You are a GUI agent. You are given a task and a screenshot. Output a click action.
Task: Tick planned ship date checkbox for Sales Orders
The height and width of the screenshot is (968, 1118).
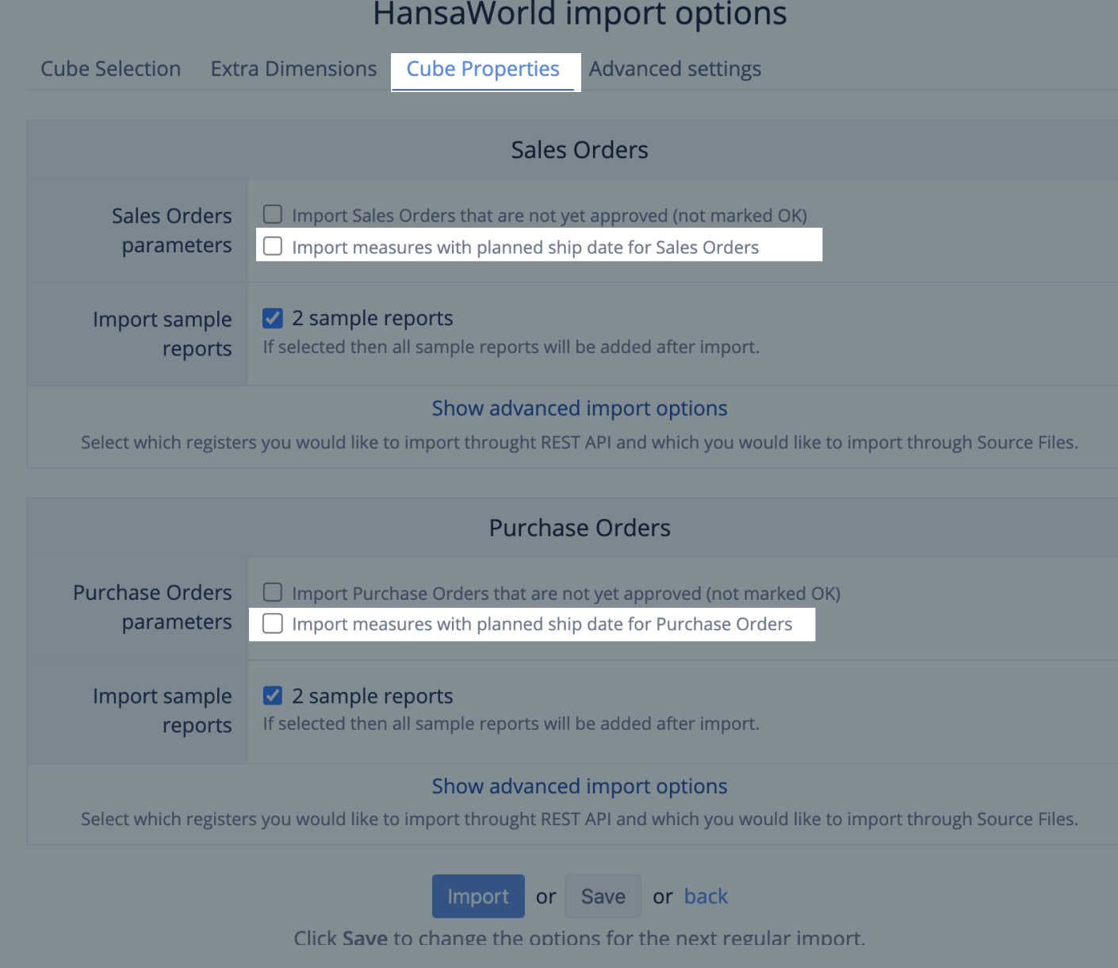click(273, 247)
